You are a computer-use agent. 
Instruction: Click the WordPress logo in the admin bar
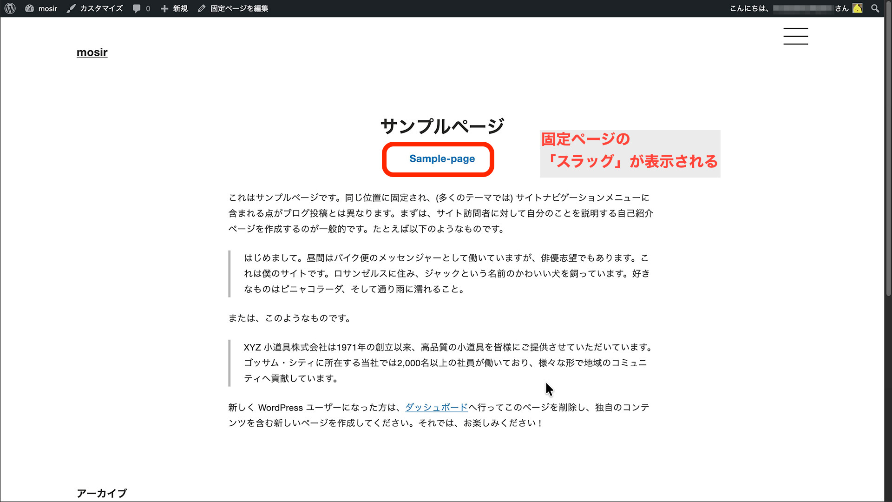[9, 8]
